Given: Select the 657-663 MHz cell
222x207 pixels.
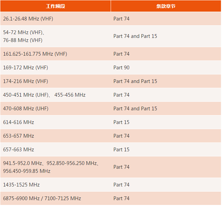Looking at the screenshot, I should [19, 150].
